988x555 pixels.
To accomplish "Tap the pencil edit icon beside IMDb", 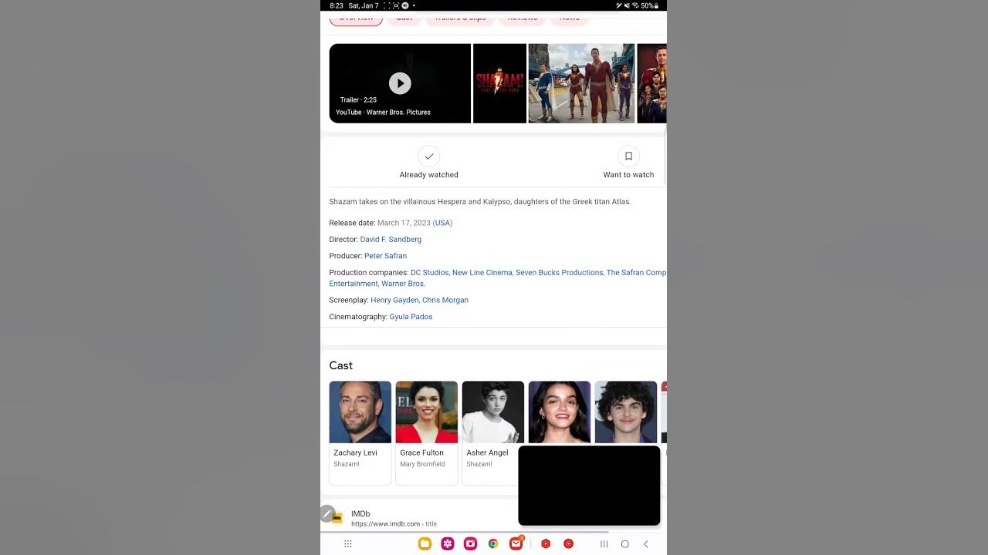I will [x=327, y=514].
